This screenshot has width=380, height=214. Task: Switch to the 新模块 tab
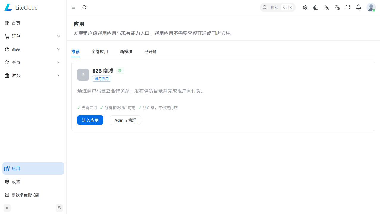126,51
